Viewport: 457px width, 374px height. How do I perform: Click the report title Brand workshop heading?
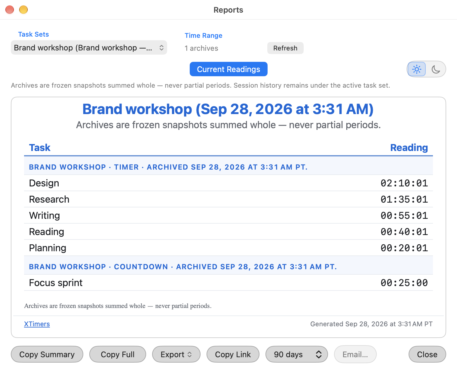(x=228, y=109)
